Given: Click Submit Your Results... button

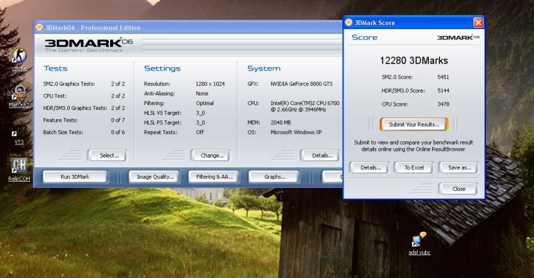Looking at the screenshot, I should [413, 125].
